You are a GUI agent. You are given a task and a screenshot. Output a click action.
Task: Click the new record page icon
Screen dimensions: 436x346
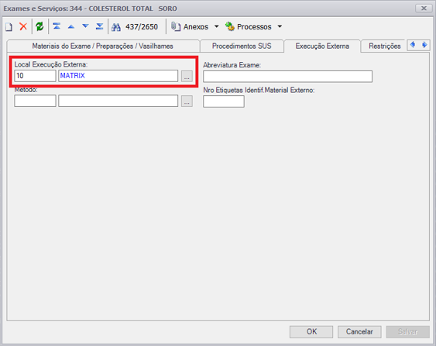tap(9, 27)
